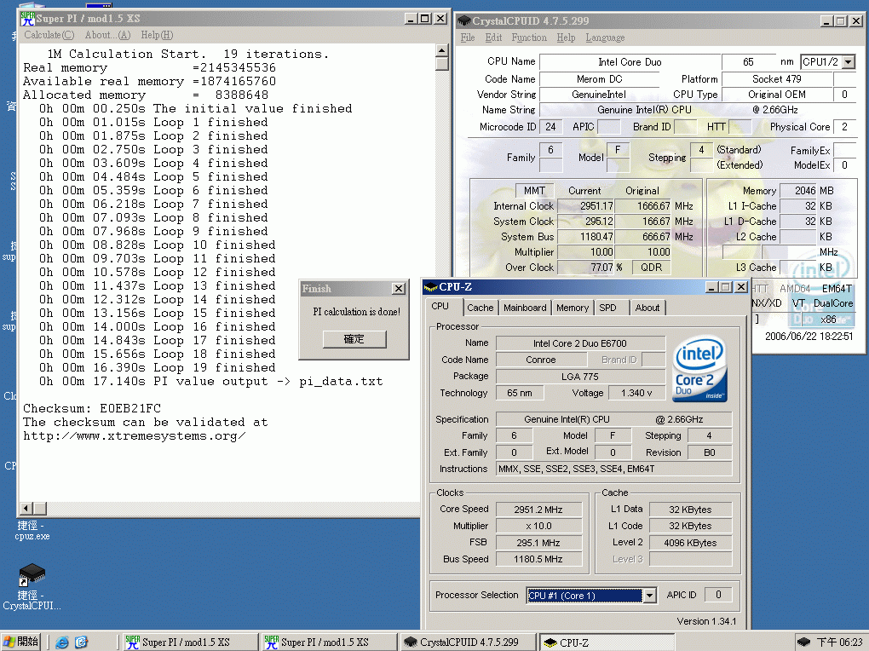Confirm the Finish dialog with 確定 button
Image resolution: width=869 pixels, height=651 pixels.
tap(354, 339)
